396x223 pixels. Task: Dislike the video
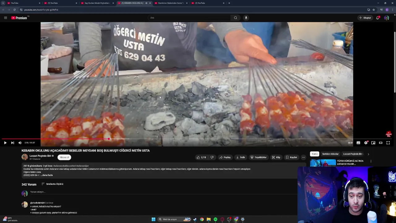pos(212,157)
